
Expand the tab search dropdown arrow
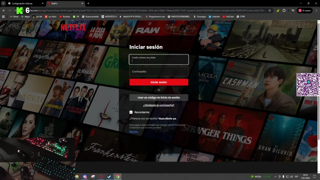click(3, 3)
